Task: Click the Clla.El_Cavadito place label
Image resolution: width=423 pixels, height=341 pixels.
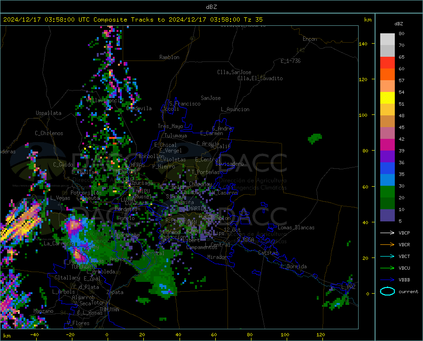Action: click(x=260, y=78)
